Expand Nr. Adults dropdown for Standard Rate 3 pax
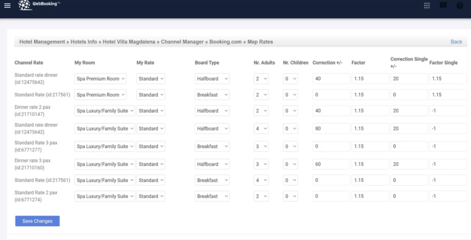The height and width of the screenshot is (240, 471). pyautogui.click(x=262, y=146)
